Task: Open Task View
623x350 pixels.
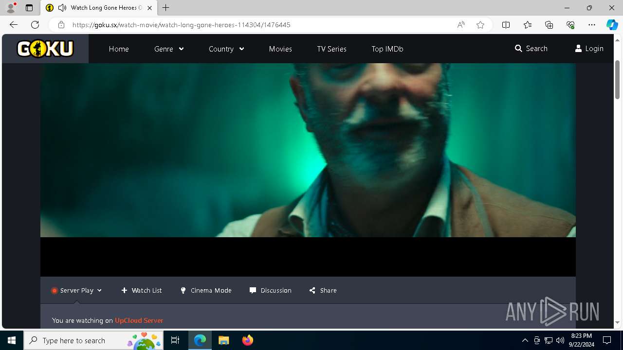Action: (x=175, y=340)
